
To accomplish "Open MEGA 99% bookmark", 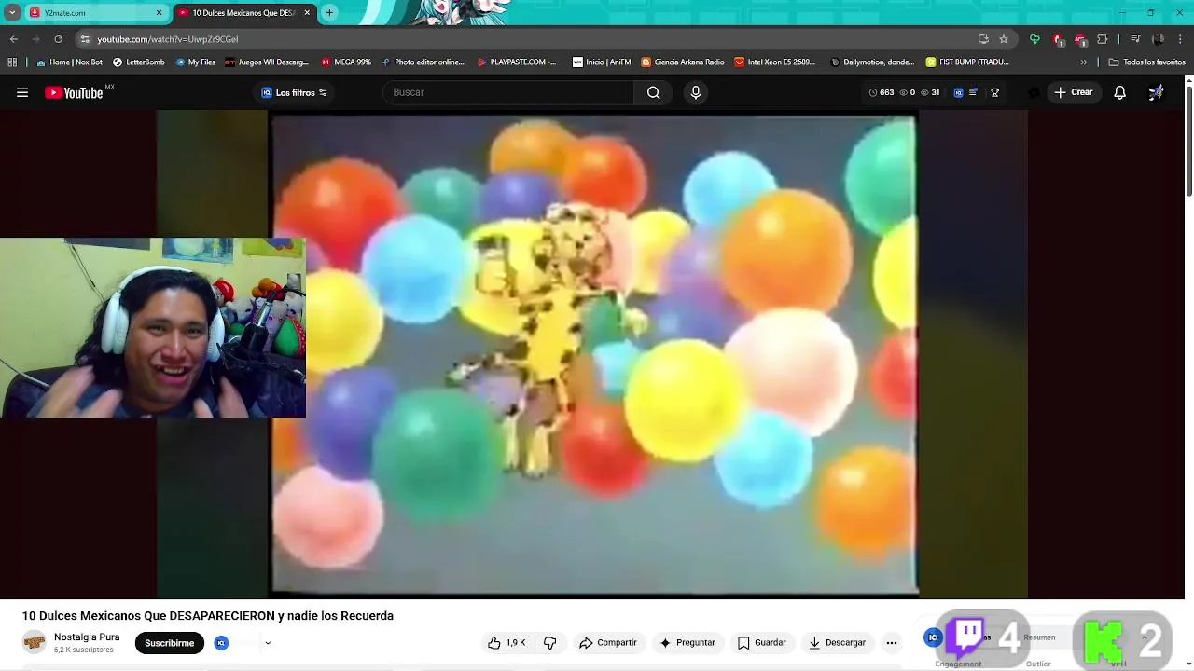I will pos(346,62).
